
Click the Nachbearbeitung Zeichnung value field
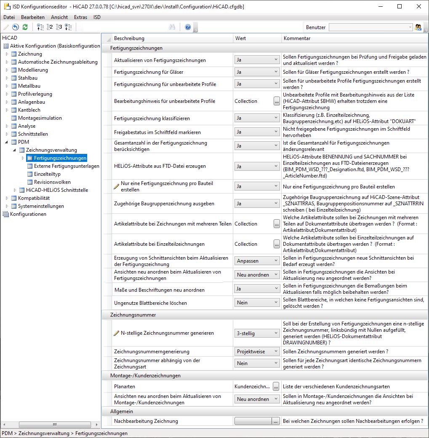point(253,421)
